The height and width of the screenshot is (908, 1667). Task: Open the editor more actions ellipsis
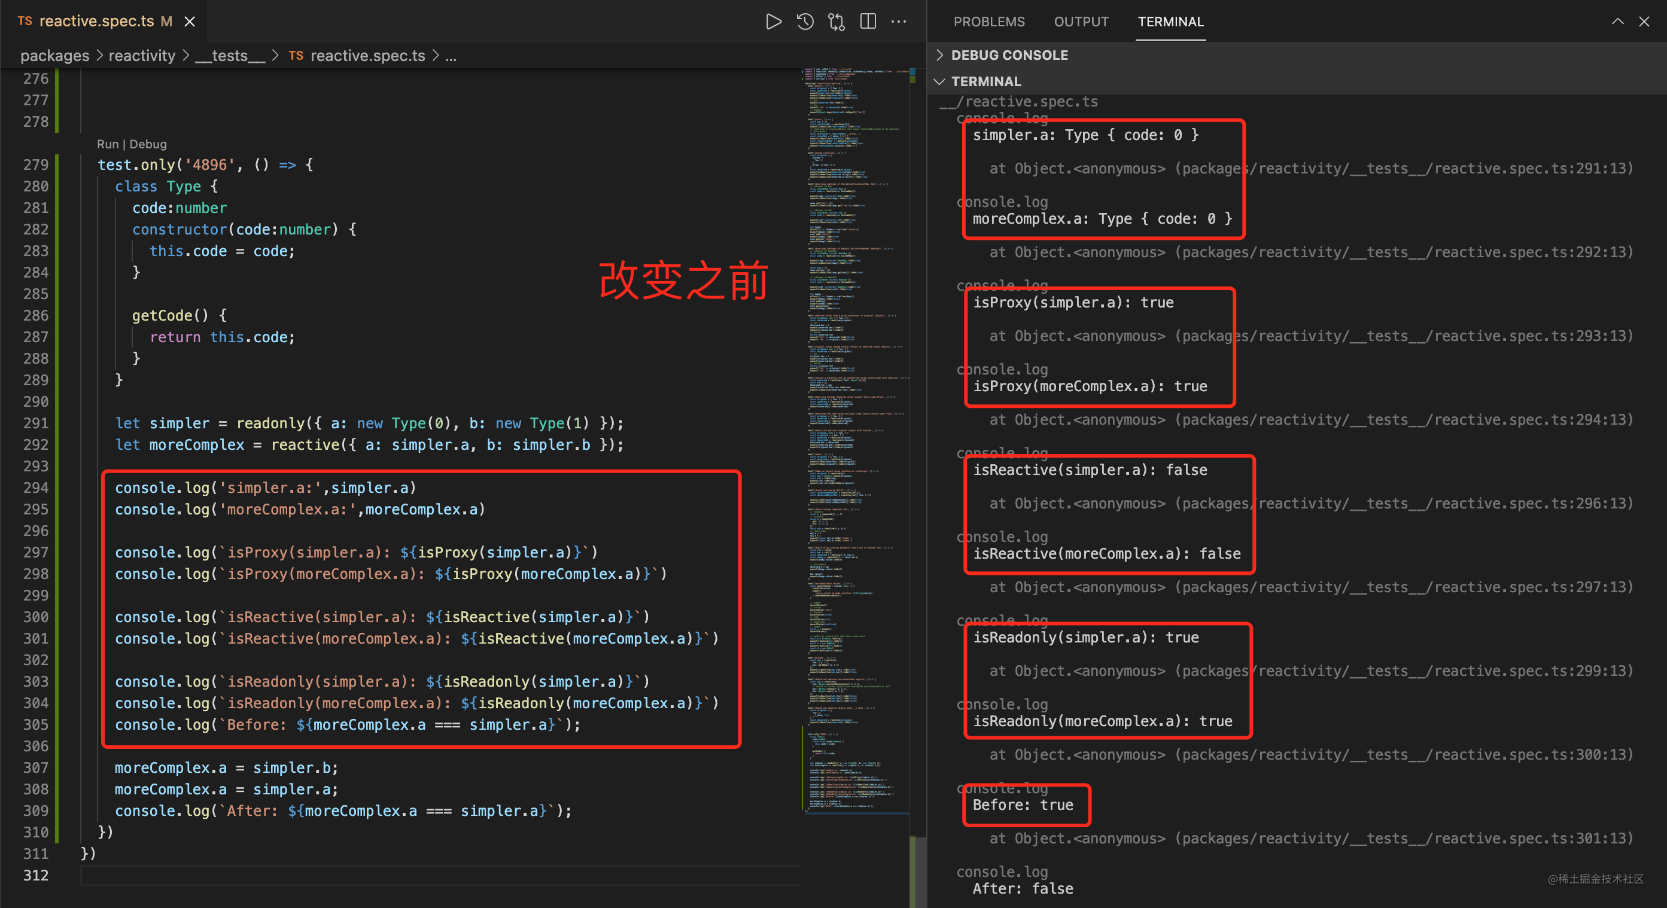[x=899, y=22]
